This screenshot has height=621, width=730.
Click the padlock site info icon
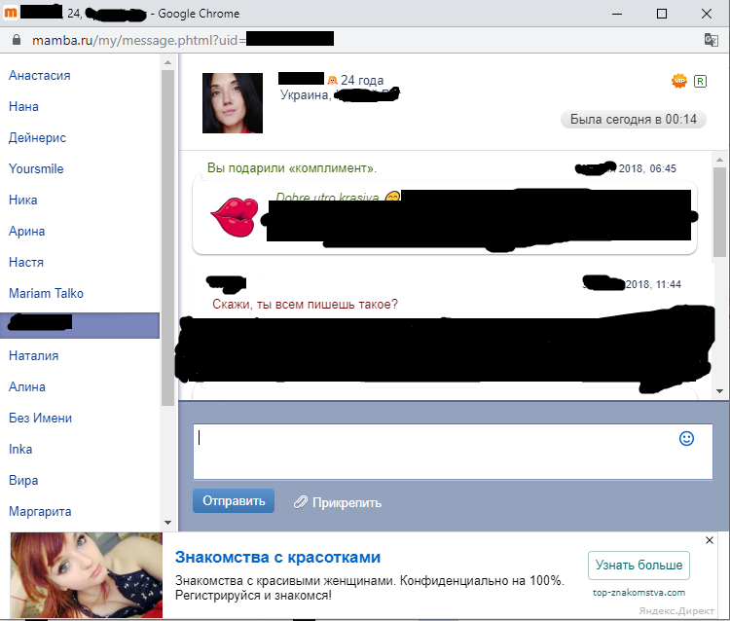click(x=15, y=39)
